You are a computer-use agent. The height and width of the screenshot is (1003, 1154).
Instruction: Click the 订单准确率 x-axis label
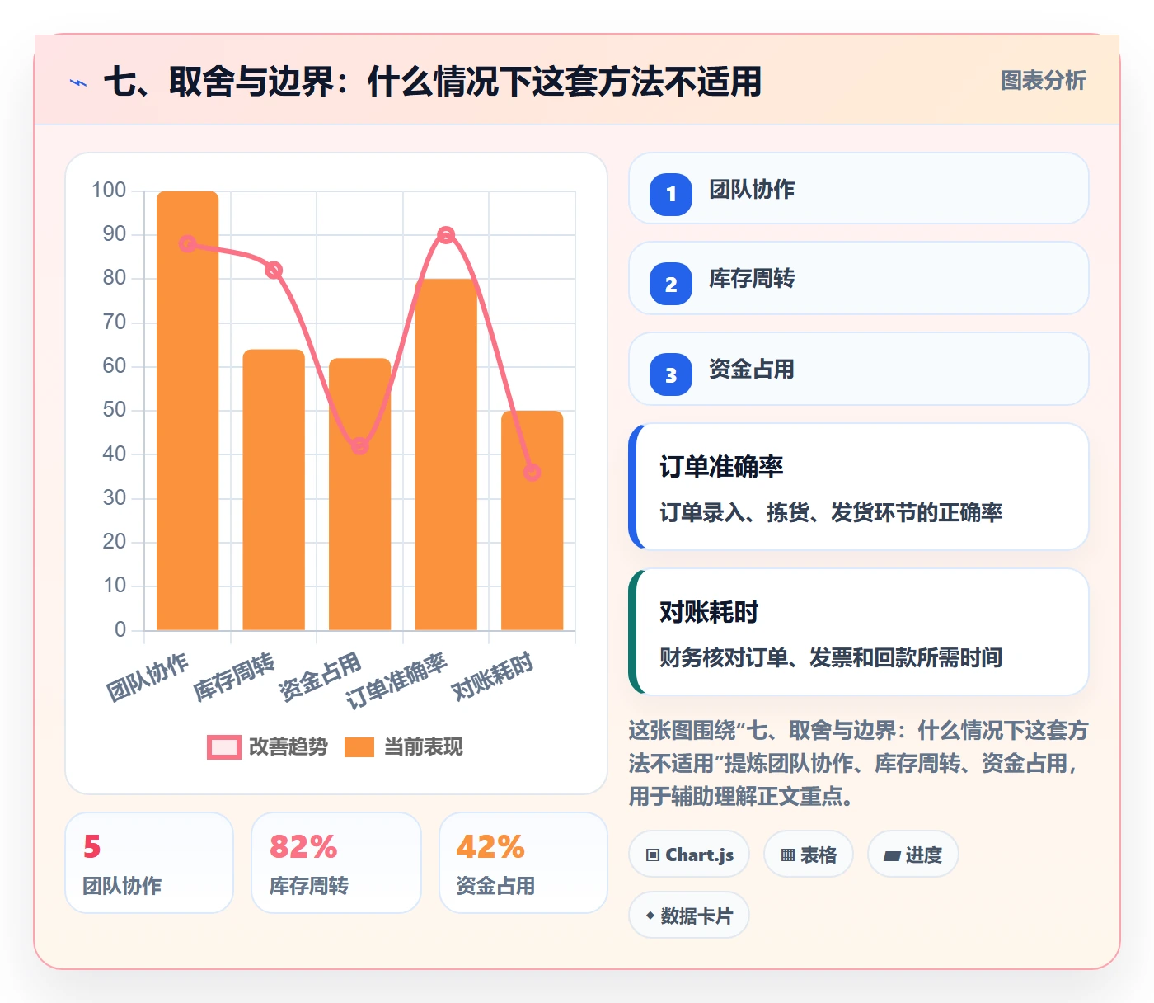click(x=396, y=680)
